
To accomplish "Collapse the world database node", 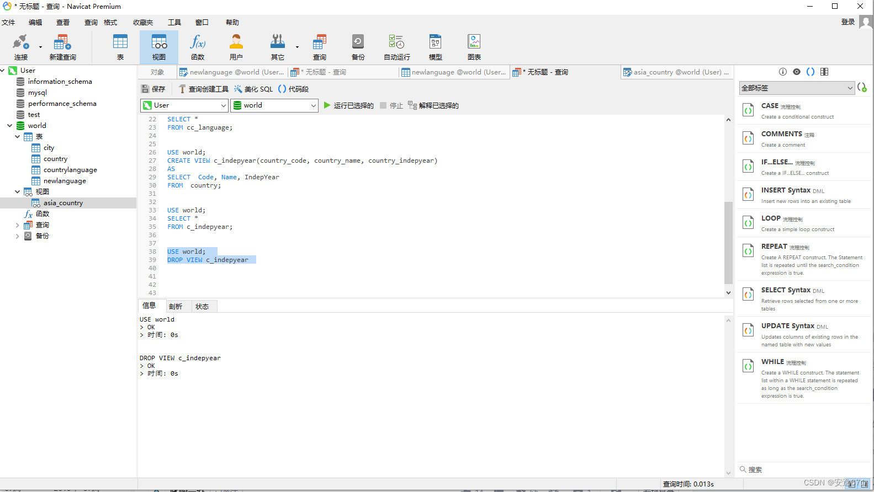I will 9,126.
